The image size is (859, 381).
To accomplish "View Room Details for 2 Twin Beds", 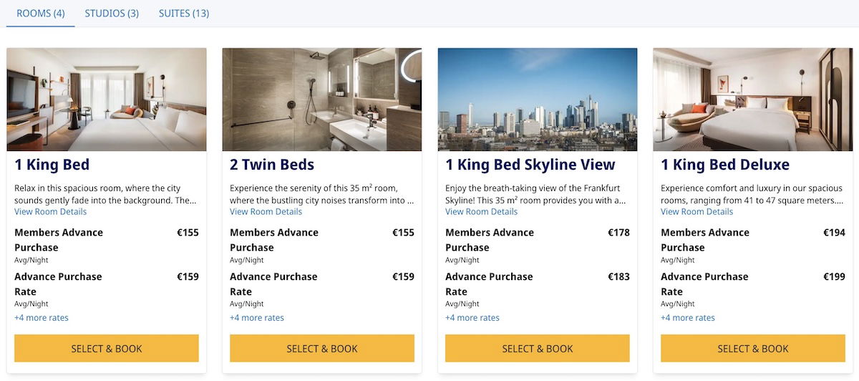I will coord(266,212).
